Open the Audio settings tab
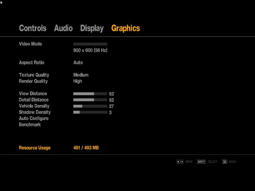The height and width of the screenshot is (191, 255). coord(63,28)
